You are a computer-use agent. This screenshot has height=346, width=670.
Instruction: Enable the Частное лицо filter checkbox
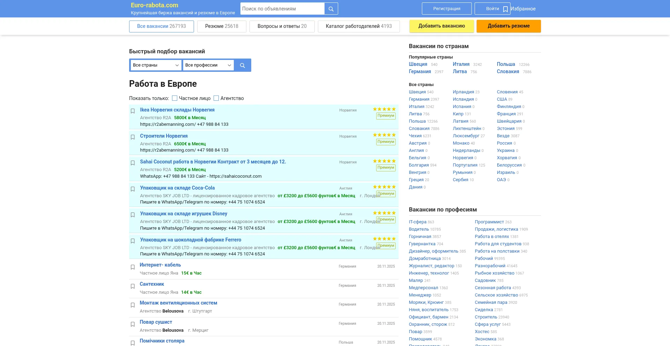click(x=175, y=98)
